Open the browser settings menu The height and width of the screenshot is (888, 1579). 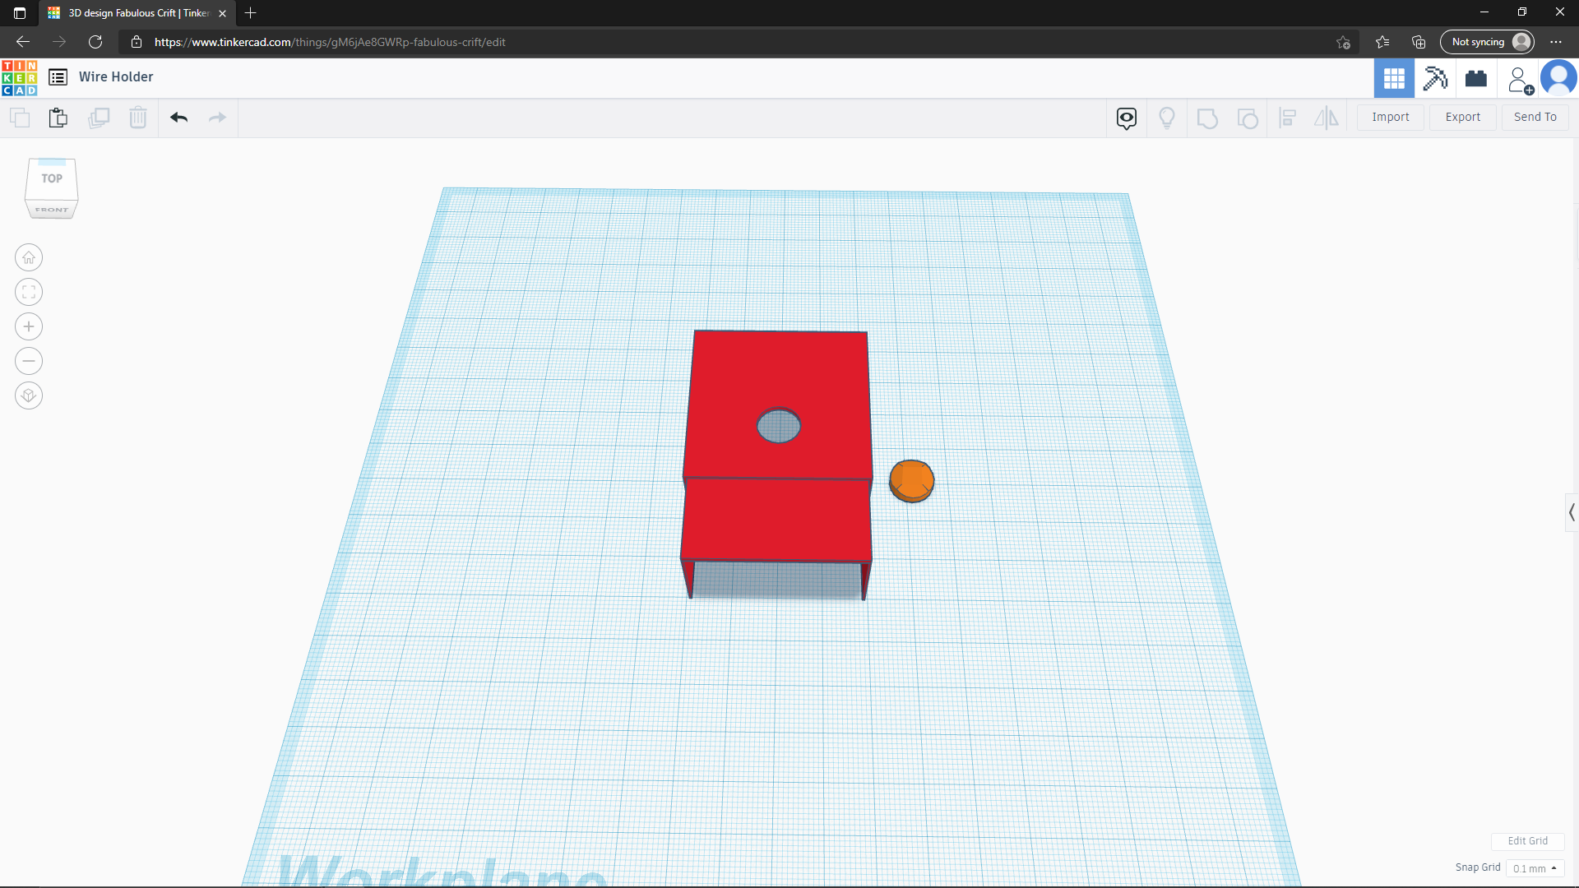pyautogui.click(x=1555, y=42)
